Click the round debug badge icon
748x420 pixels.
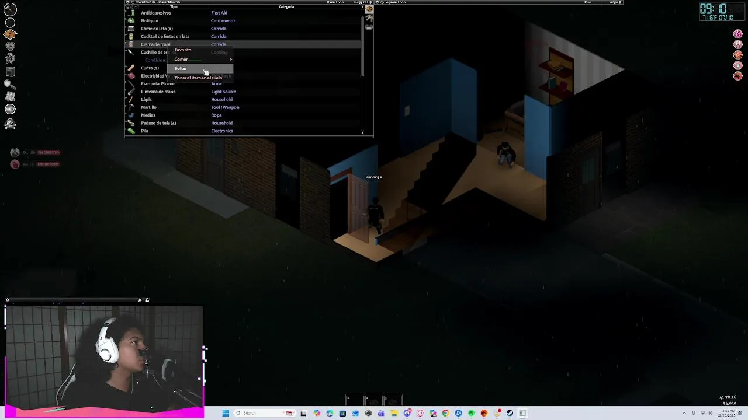point(10,109)
